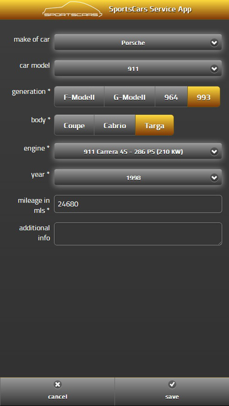Expand the 911 Carrera 4S engine dropdown
229x406 pixels.
[x=138, y=152]
